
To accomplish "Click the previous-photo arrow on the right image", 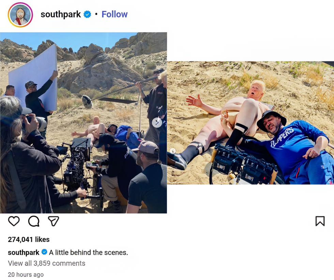I will click(x=173, y=151).
